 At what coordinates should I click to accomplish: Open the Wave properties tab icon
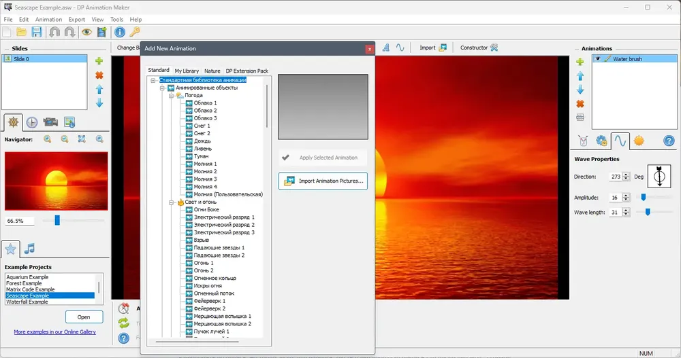click(x=620, y=141)
